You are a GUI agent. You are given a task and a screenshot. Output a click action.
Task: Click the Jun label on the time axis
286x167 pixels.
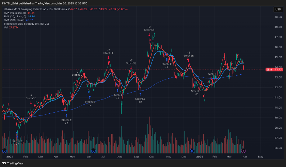(x=89, y=156)
